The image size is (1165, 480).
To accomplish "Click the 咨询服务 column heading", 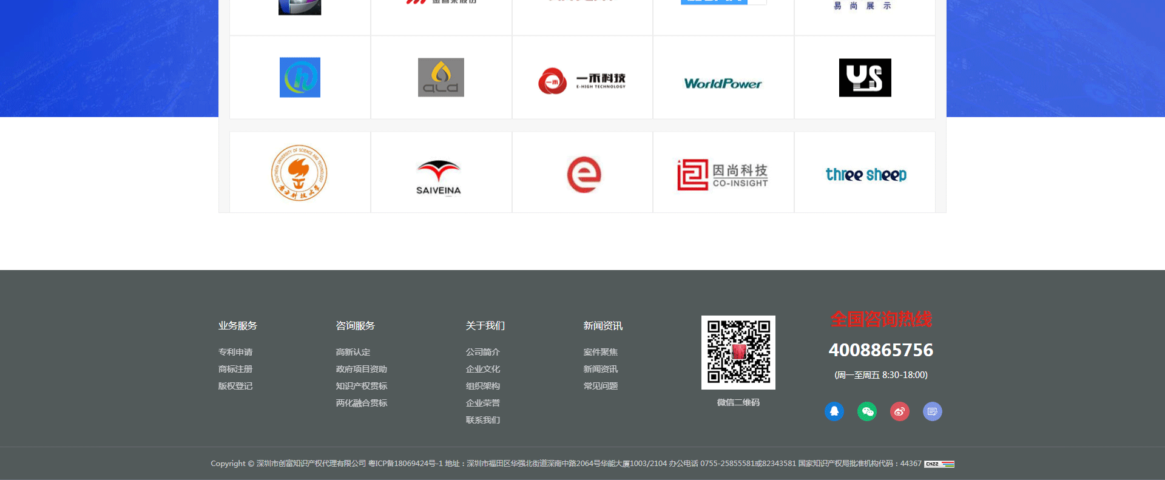I will pos(356,326).
